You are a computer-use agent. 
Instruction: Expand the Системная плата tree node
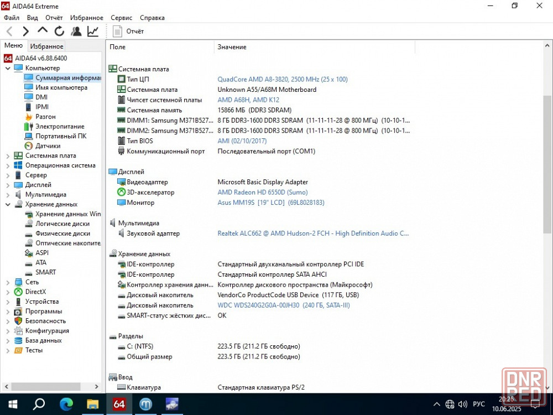(x=8, y=155)
